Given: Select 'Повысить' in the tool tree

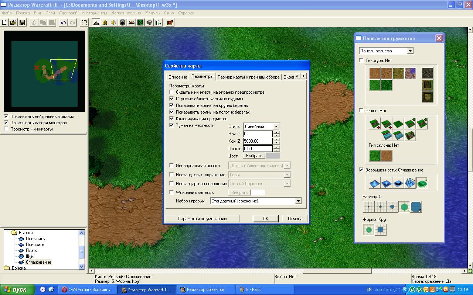Looking at the screenshot, I should coord(35,239).
